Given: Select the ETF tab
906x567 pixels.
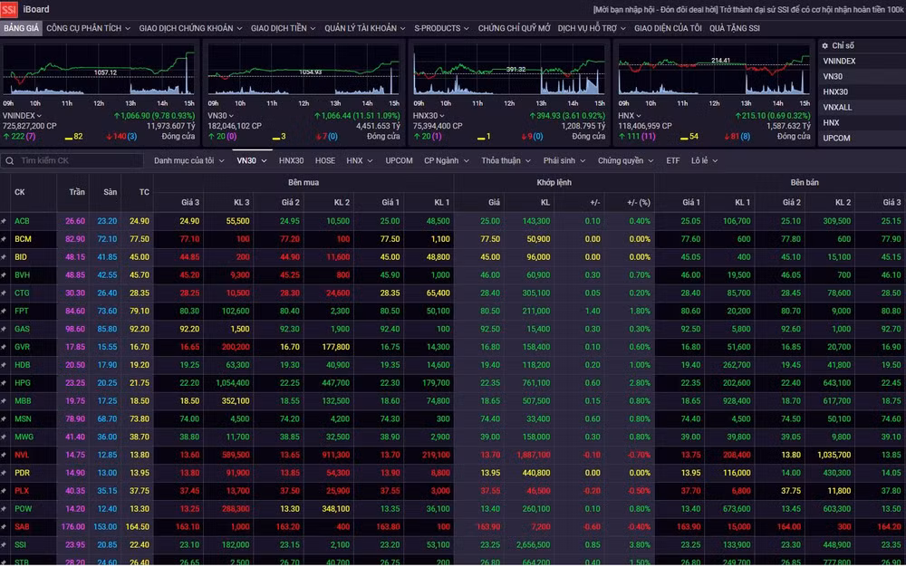Looking at the screenshot, I should [x=672, y=161].
